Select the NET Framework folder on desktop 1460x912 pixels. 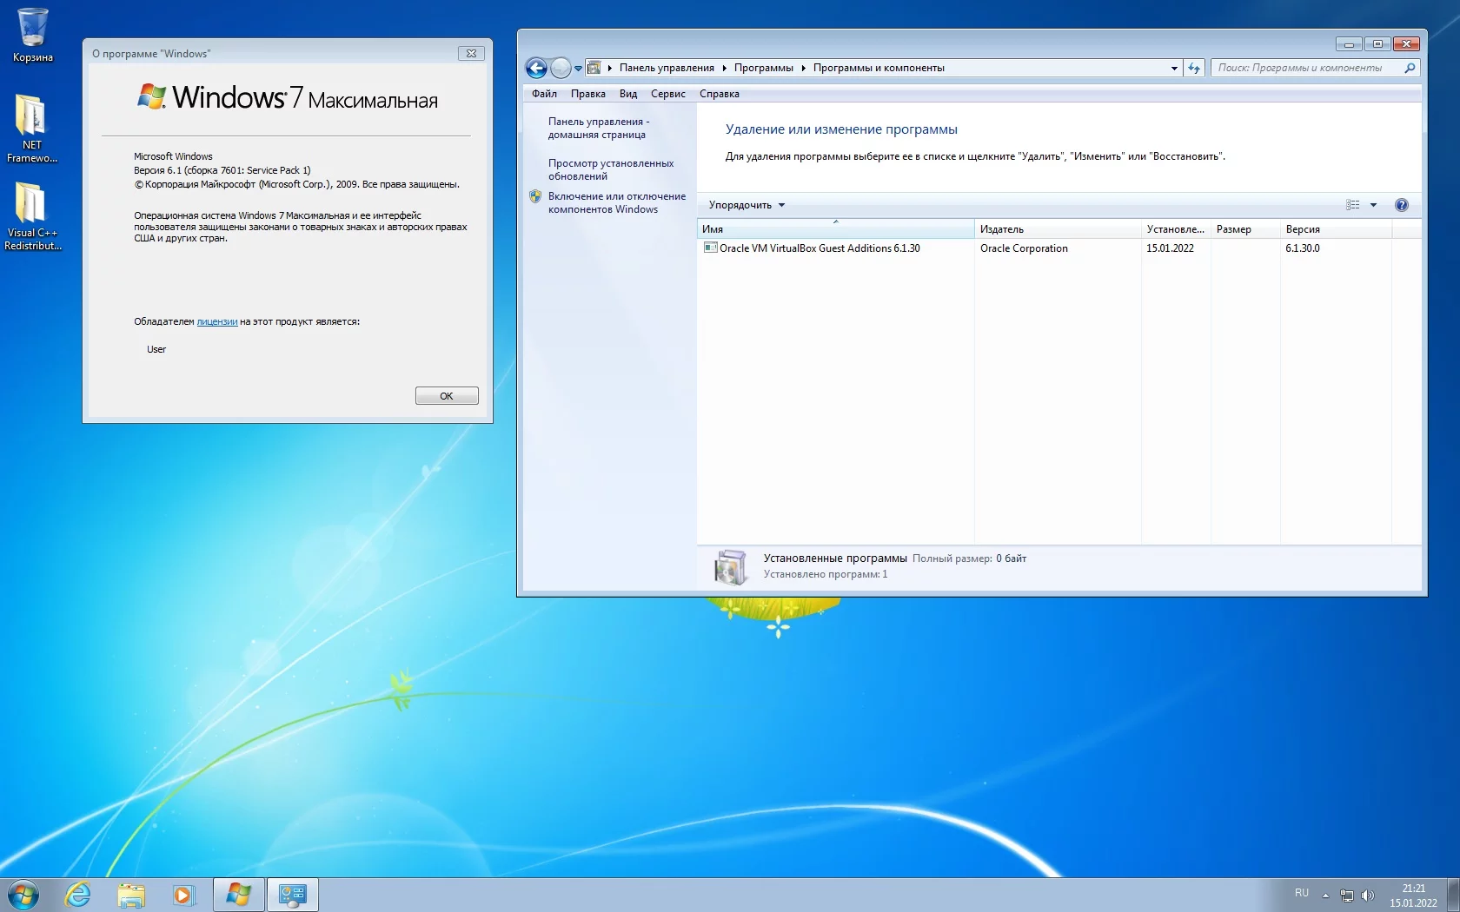(32, 129)
